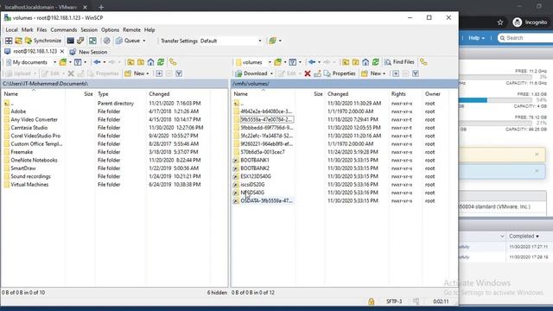Open the terminal console icon in main toolbar
The width and height of the screenshot is (553, 311).
coord(71,41)
